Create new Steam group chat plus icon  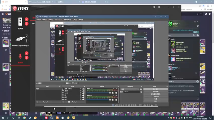click(197, 82)
